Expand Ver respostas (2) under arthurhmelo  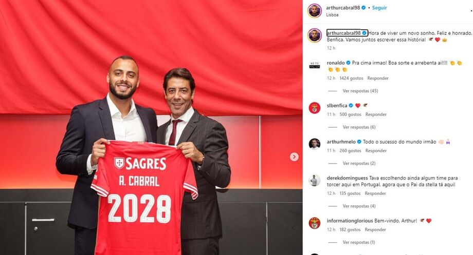(359, 163)
